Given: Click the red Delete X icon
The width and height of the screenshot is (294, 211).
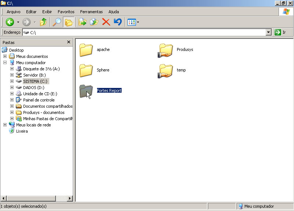Looking at the screenshot, I should point(106,22).
